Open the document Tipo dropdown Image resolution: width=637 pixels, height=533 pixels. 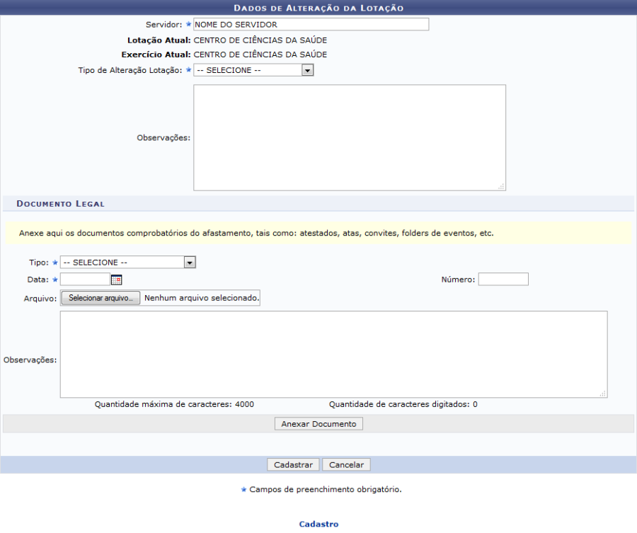[127, 263]
